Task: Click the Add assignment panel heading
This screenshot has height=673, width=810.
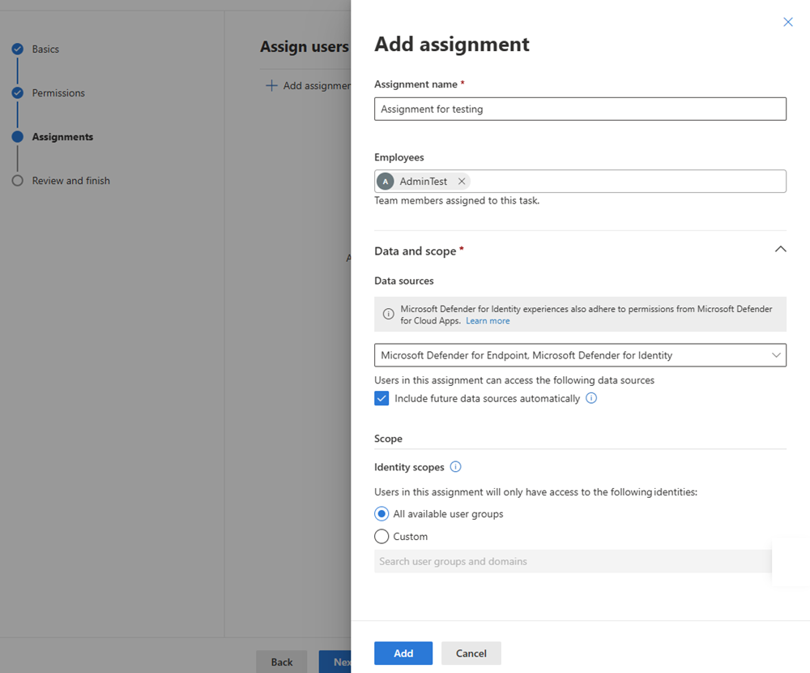Action: 452,44
